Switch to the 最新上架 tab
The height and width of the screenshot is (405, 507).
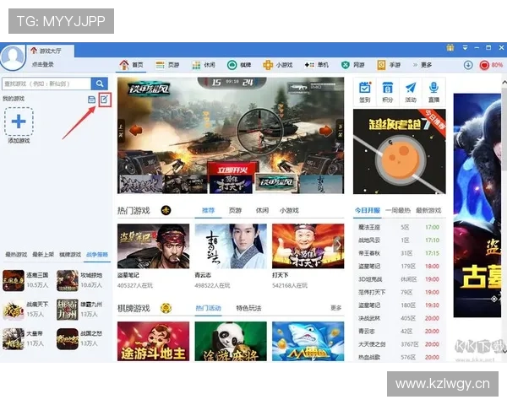pos(43,255)
